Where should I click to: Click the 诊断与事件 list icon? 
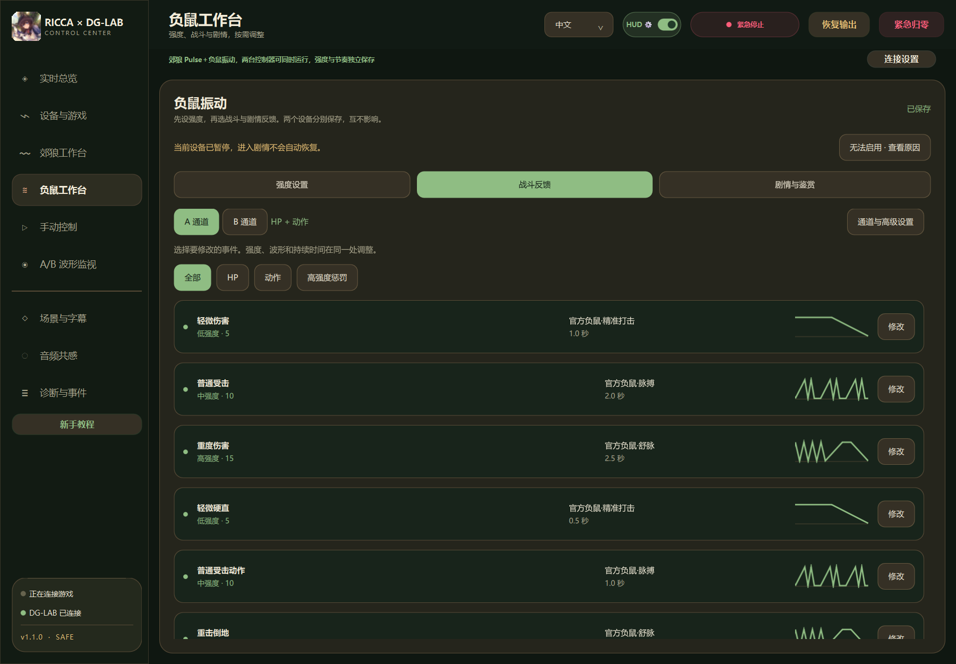click(24, 393)
